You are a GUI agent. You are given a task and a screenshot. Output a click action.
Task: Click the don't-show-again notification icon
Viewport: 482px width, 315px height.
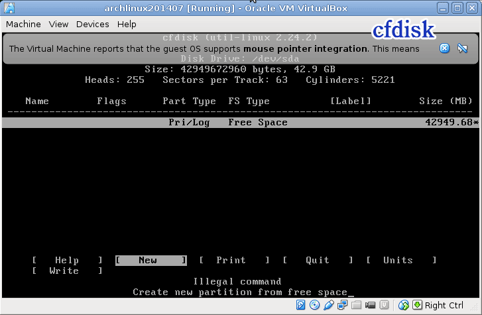click(462, 48)
